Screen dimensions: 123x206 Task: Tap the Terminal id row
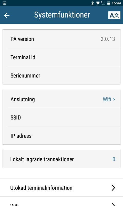pyautogui.click(x=61, y=57)
